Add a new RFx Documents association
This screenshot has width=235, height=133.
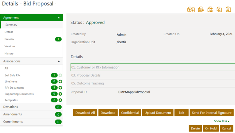60,88
